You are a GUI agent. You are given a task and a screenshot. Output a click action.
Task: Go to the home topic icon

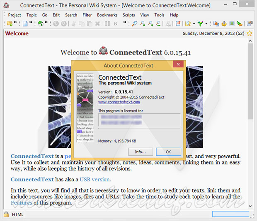41,24
